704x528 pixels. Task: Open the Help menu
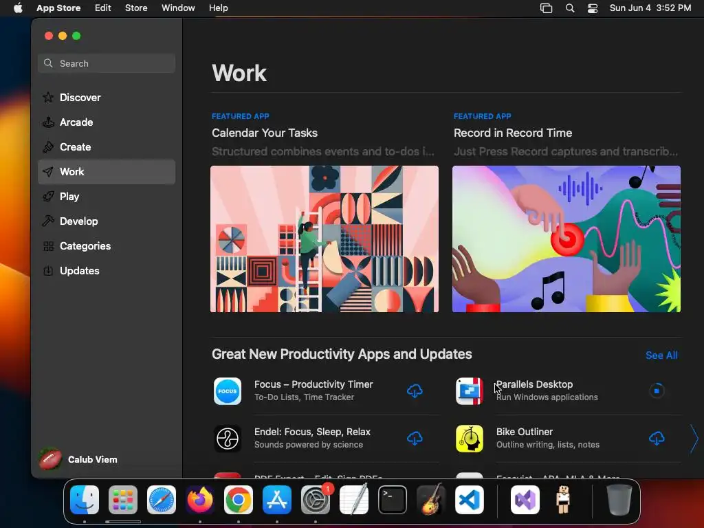point(218,8)
